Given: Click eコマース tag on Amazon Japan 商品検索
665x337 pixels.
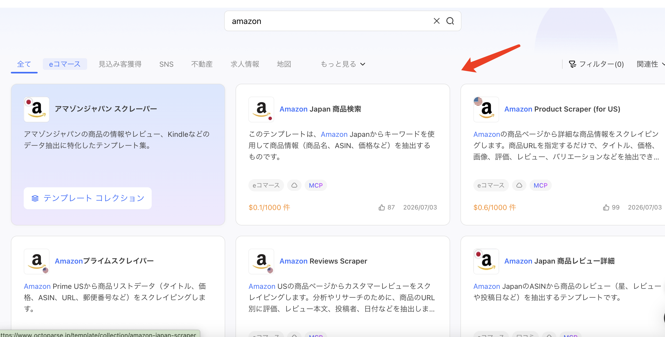Looking at the screenshot, I should click(266, 186).
